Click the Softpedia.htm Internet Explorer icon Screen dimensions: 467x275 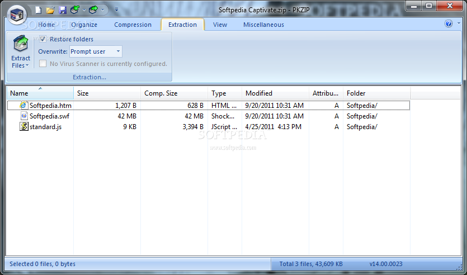[x=24, y=105]
